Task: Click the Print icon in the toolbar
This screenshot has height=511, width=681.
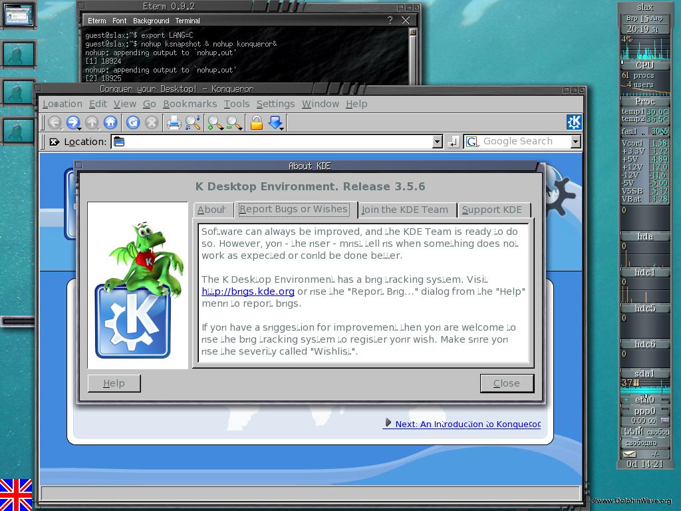Action: 174,122
